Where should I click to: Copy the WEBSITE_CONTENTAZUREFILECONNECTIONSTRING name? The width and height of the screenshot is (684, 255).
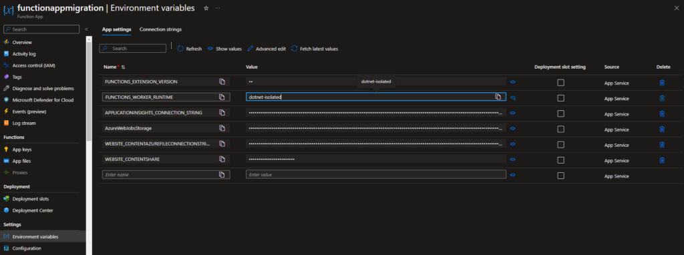[222, 144]
